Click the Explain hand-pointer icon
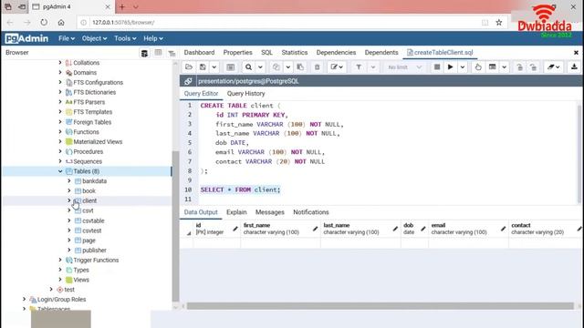 click(x=478, y=67)
